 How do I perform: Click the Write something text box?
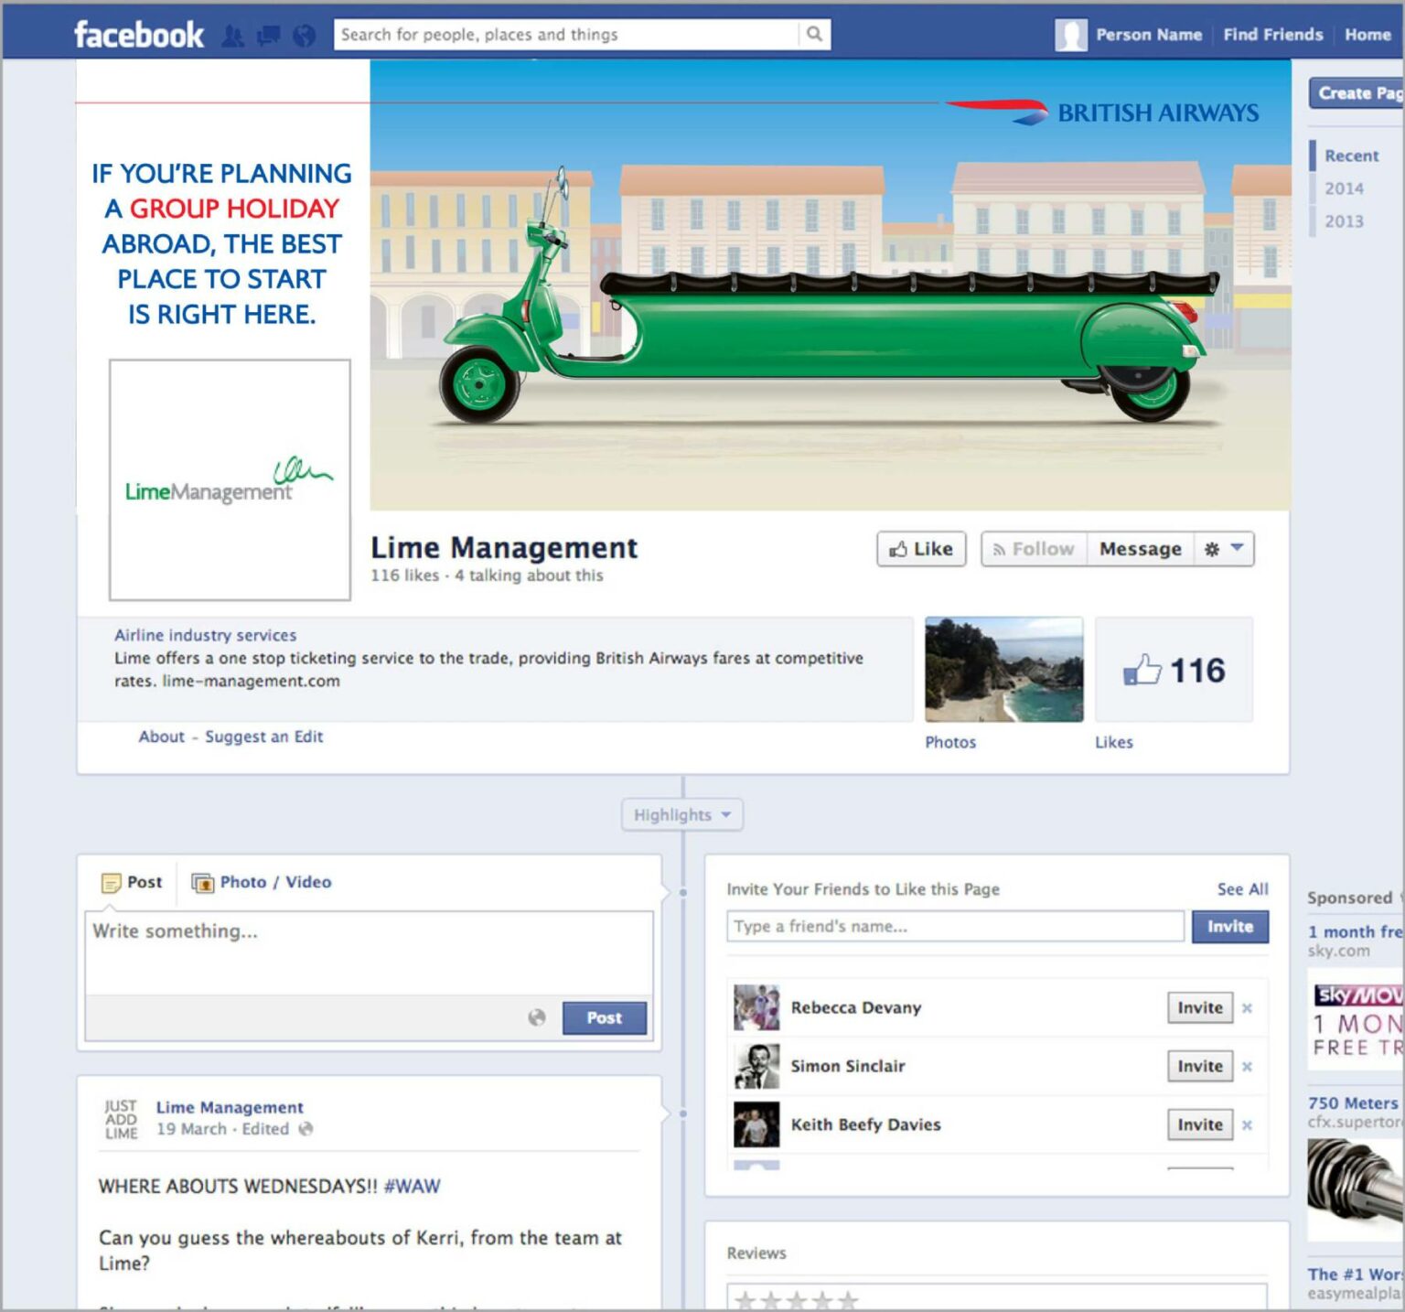[369, 952]
